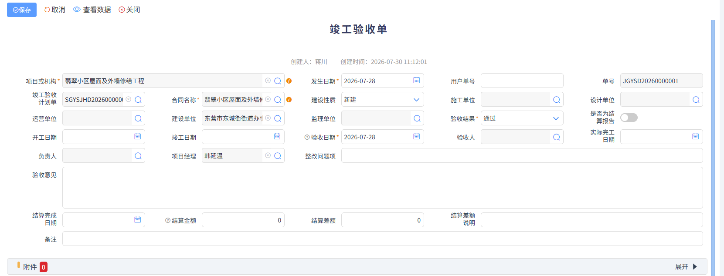Viewport: 724px width, 276px height.
Task: Click the 取消 cancel button
Action: click(55, 10)
